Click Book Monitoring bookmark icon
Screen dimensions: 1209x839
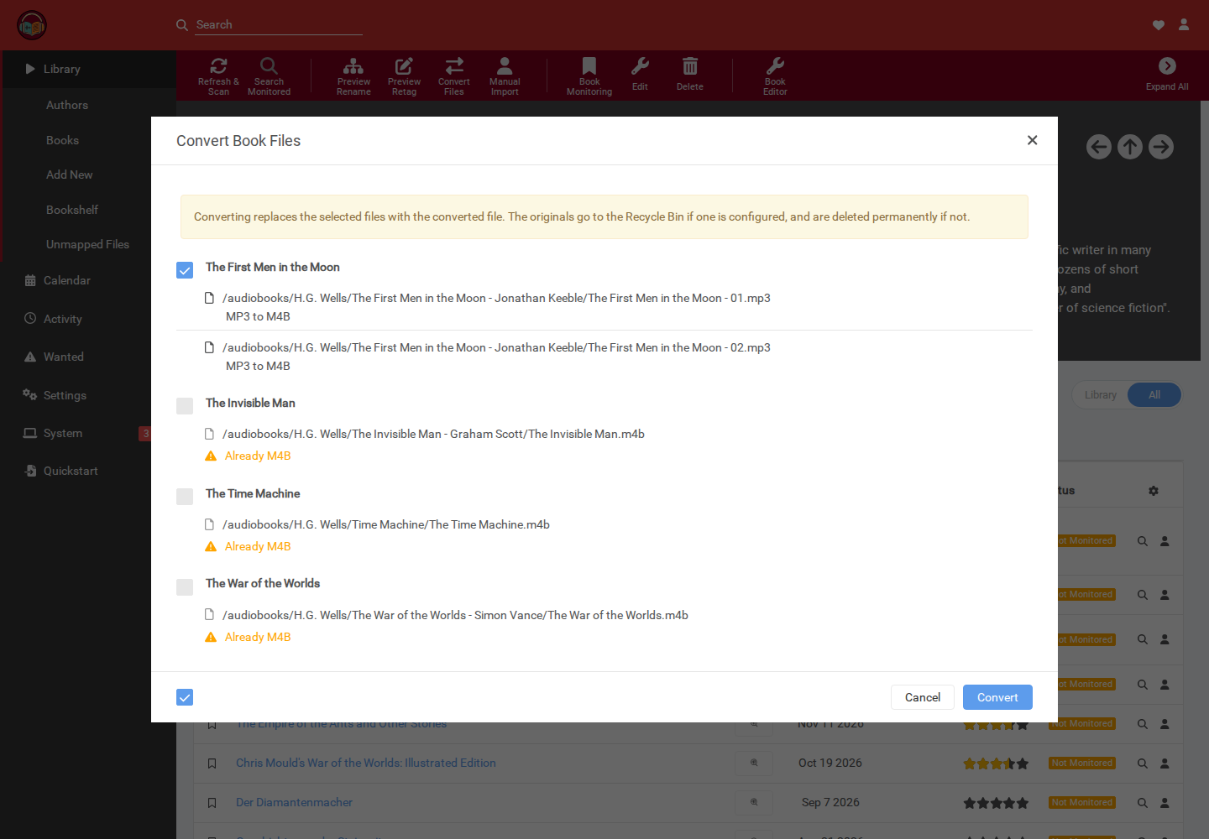pyautogui.click(x=589, y=66)
